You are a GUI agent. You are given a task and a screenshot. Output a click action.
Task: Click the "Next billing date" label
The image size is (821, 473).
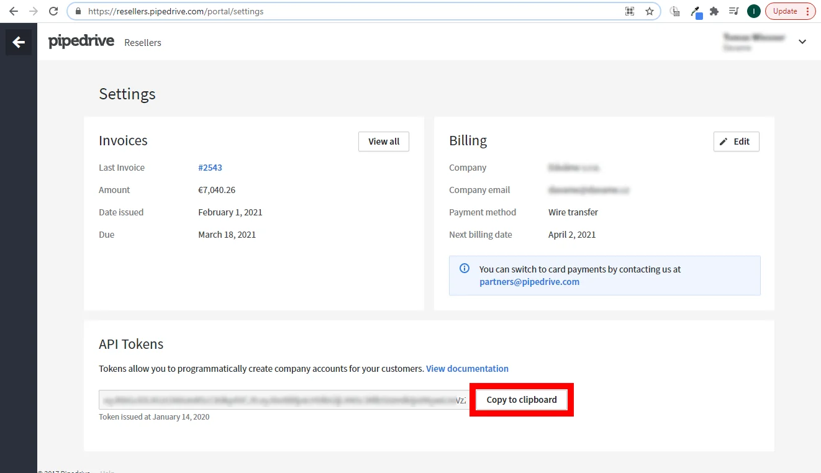click(x=481, y=235)
